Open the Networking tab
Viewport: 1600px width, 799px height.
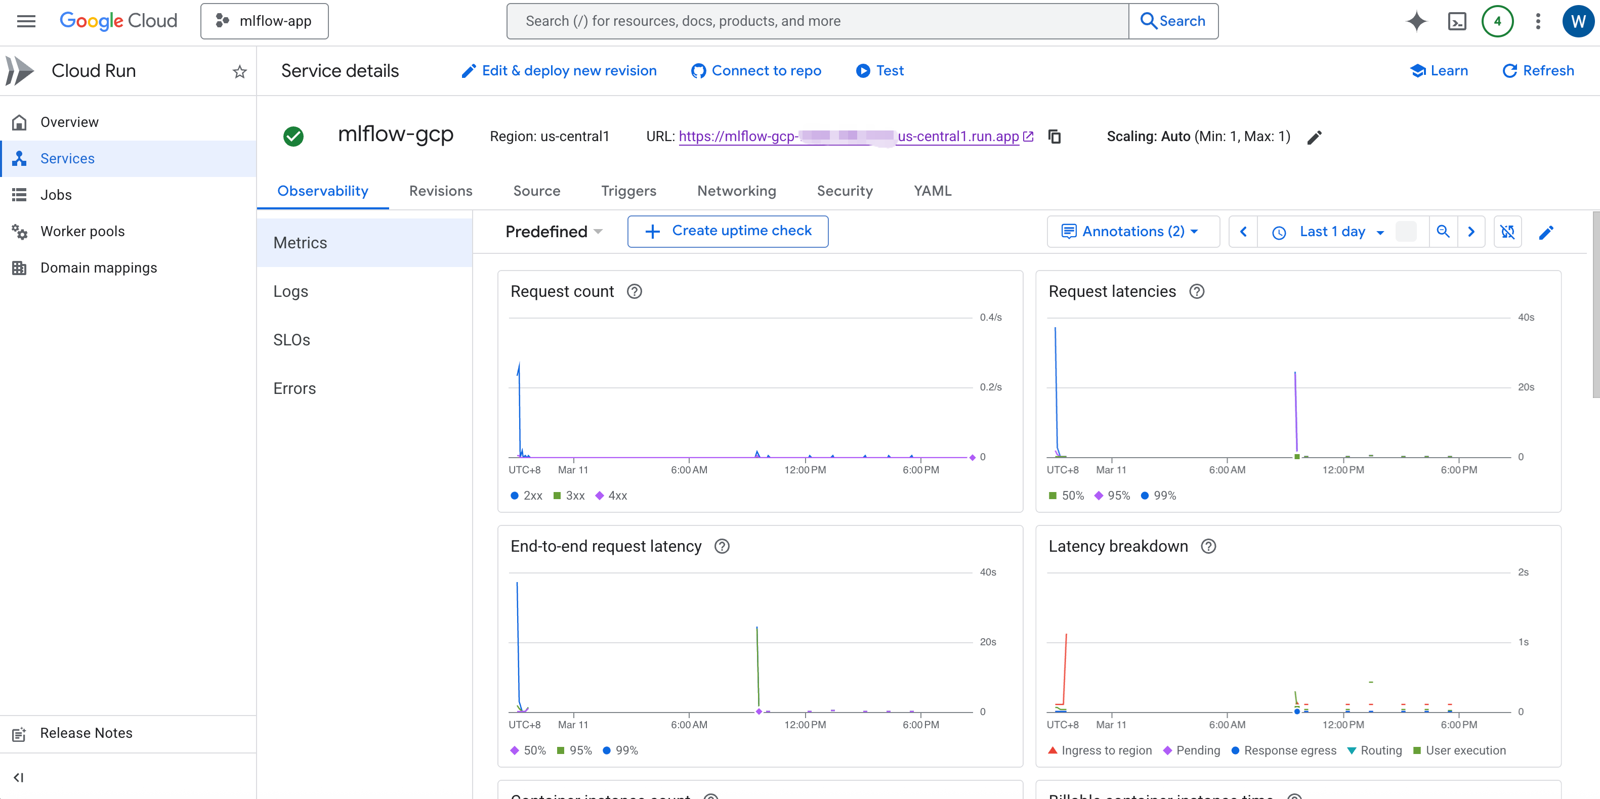tap(737, 191)
